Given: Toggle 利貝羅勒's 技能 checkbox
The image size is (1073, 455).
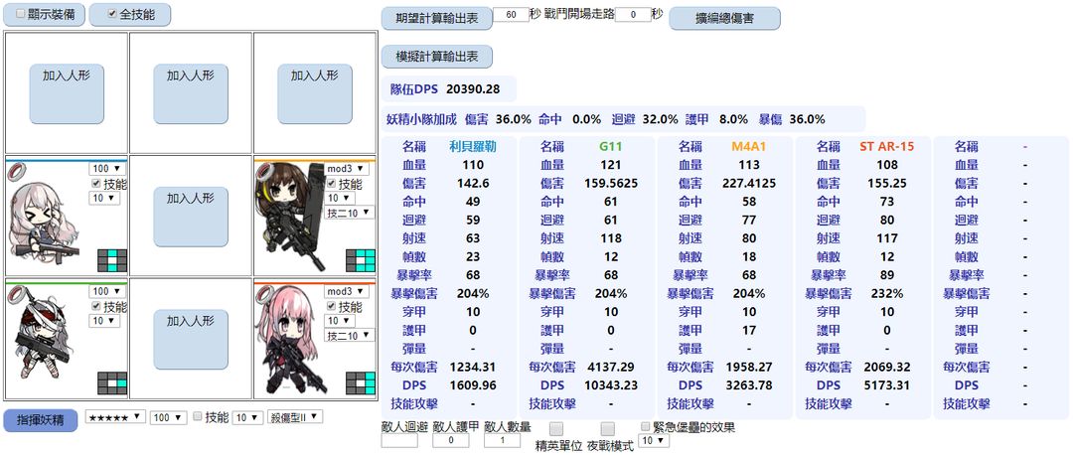Looking at the screenshot, I should [x=95, y=184].
